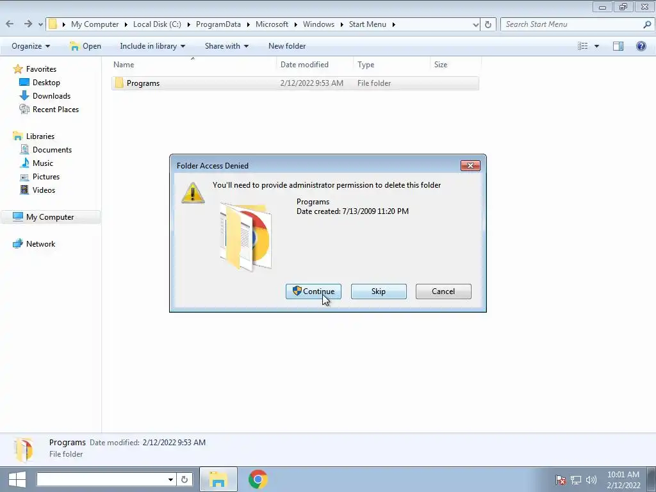Viewport: 656px width, 492px height.
Task: Select the Programs folder row
Action: click(295, 83)
